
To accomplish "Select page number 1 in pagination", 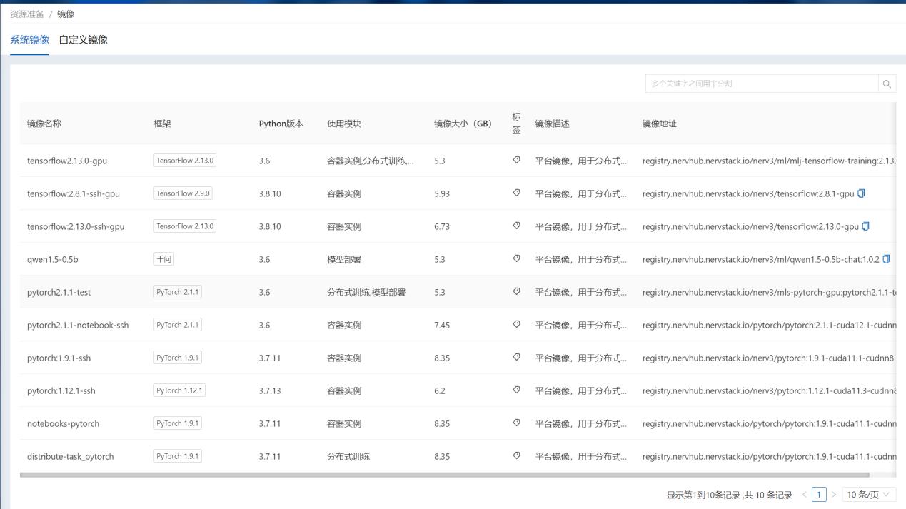I will coord(819,495).
